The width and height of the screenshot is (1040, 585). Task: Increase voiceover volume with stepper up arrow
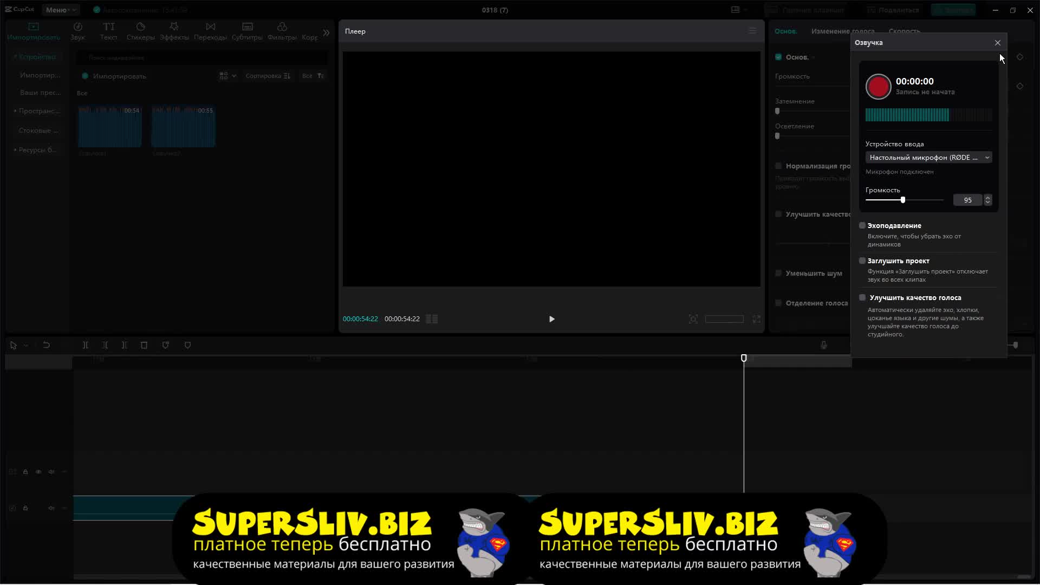987,197
